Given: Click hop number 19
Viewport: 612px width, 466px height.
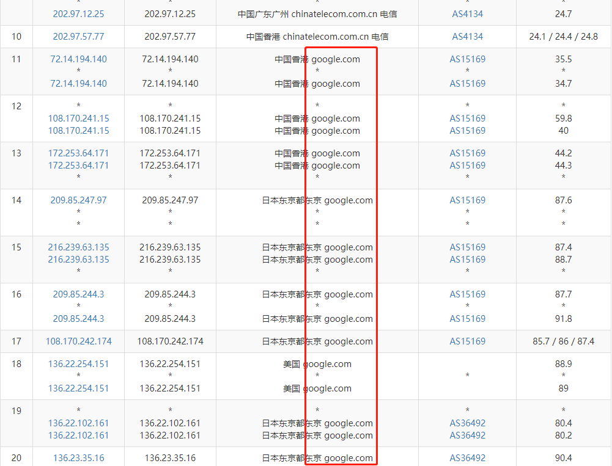Looking at the screenshot, I should coord(17,411).
